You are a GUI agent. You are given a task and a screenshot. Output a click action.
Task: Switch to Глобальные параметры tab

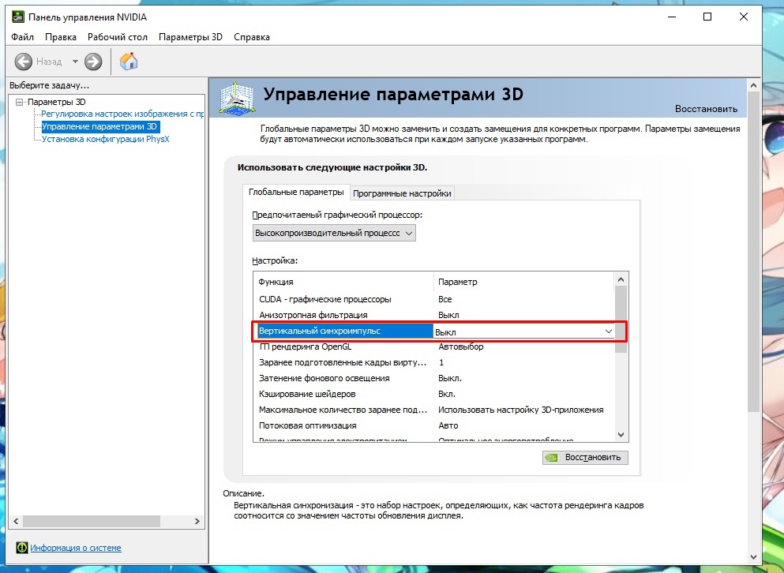pyautogui.click(x=296, y=192)
